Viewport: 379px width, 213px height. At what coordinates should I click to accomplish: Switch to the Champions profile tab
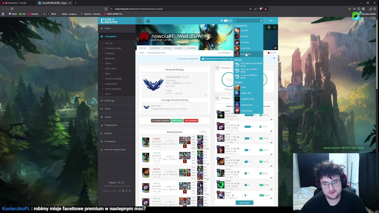[x=155, y=48]
